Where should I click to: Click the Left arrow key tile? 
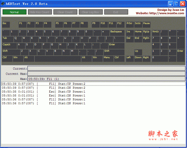click(x=130, y=59)
